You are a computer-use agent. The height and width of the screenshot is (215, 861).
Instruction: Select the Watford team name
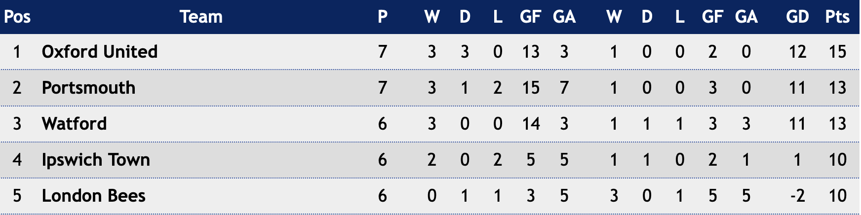74,124
